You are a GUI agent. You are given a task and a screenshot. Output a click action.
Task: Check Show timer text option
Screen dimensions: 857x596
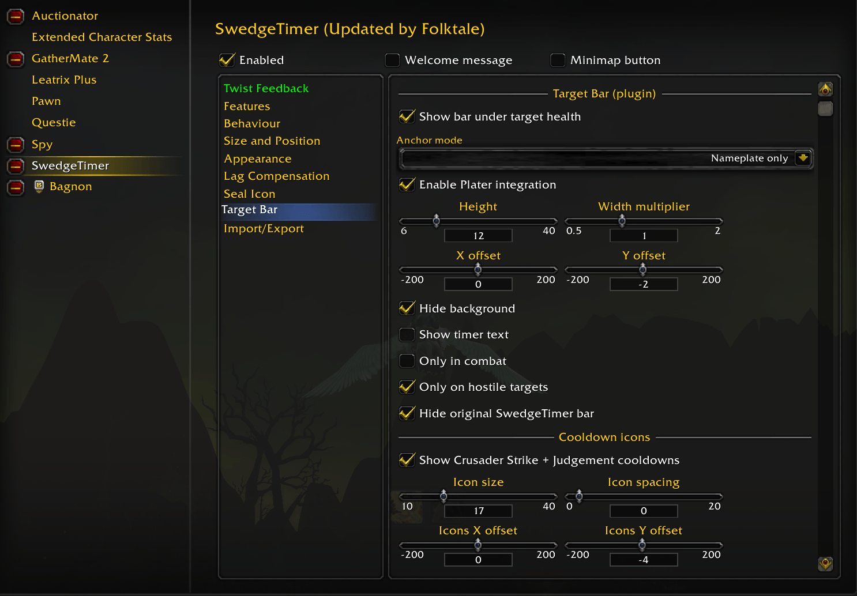click(x=407, y=334)
